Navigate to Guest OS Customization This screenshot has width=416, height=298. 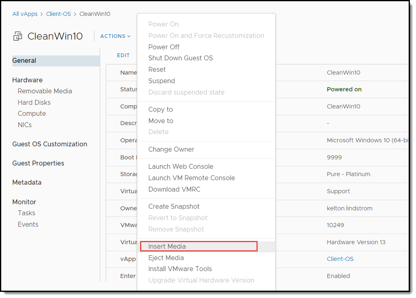[50, 144]
